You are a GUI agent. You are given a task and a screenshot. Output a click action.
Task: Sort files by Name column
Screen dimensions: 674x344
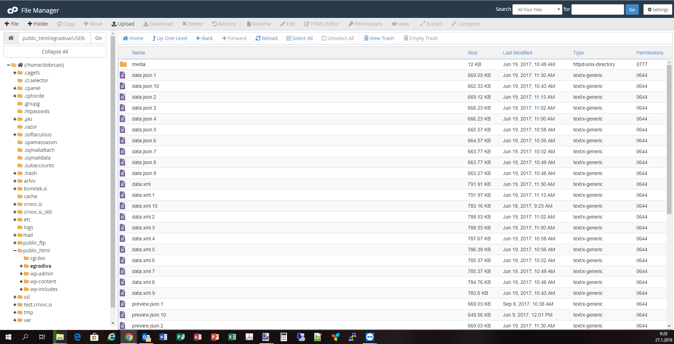[138, 53]
